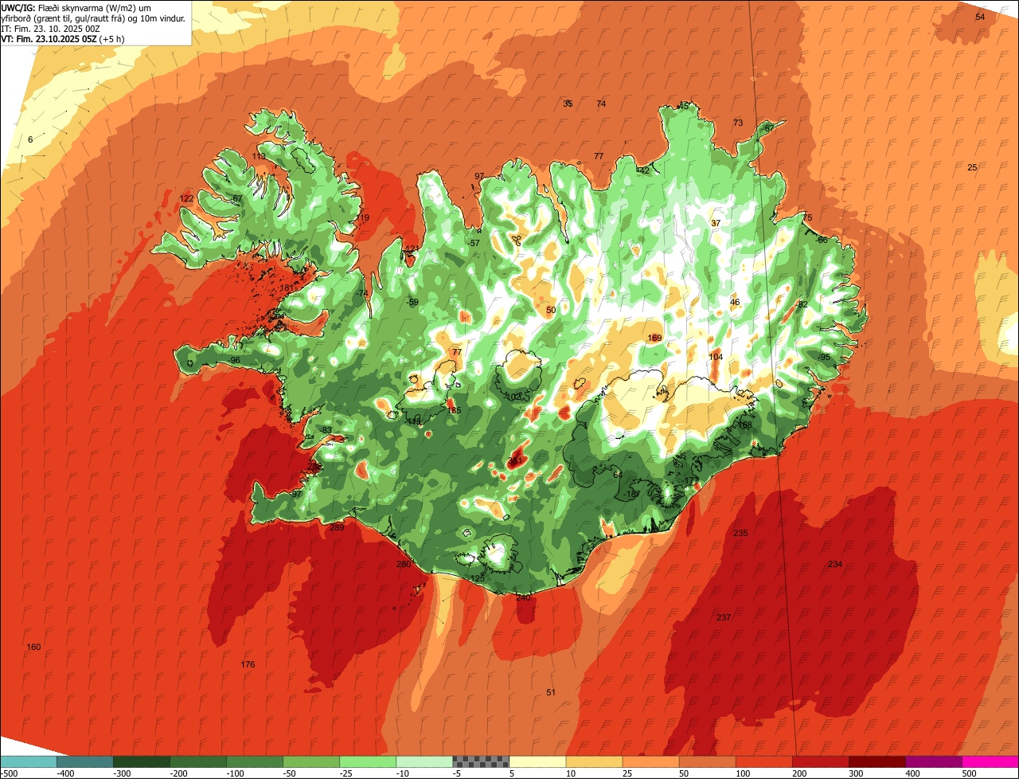Click the value 280 off the southwest coast
1019x779 pixels.
[404, 564]
